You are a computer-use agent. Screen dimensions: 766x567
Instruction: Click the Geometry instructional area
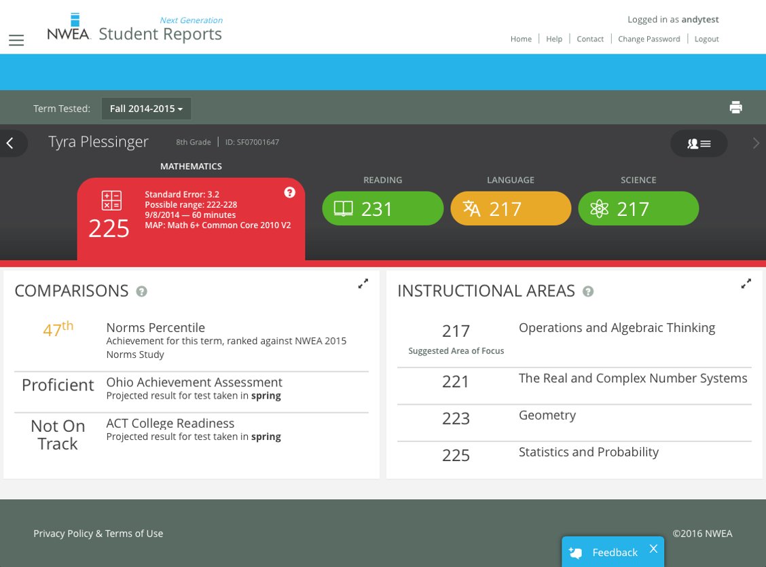[x=547, y=415]
